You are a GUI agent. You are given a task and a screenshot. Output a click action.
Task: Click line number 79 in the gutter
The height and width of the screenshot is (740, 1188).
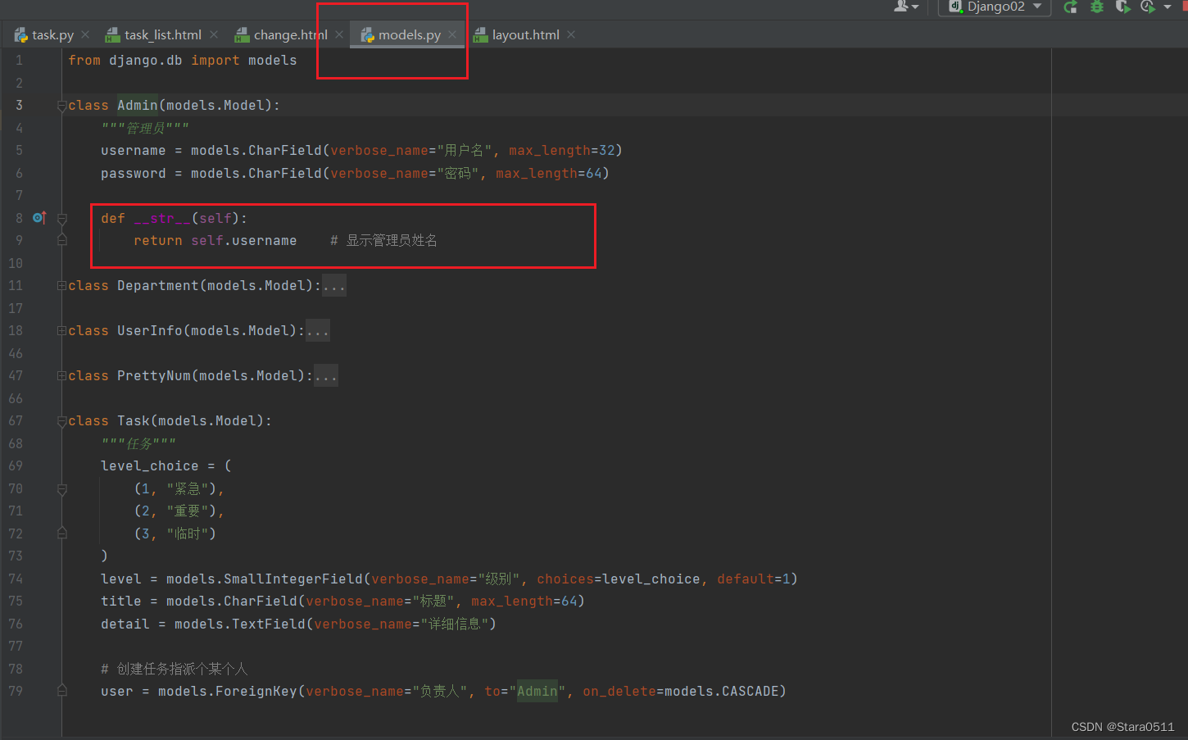click(16, 691)
